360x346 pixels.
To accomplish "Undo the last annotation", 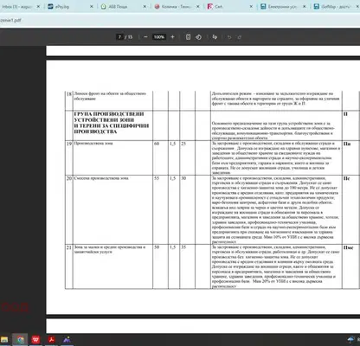I will coord(229,37).
